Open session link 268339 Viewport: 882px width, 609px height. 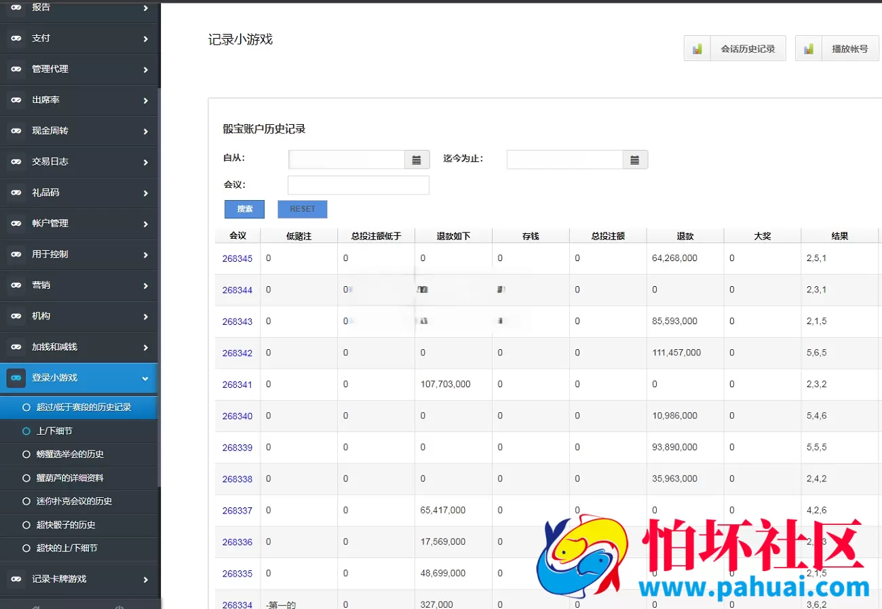tap(237, 448)
